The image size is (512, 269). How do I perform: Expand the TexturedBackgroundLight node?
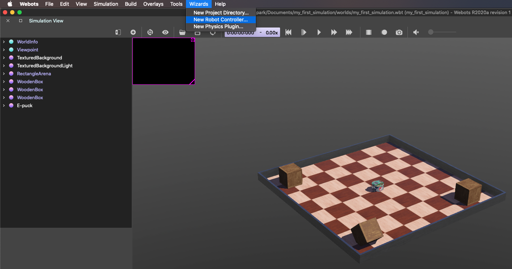click(x=4, y=66)
